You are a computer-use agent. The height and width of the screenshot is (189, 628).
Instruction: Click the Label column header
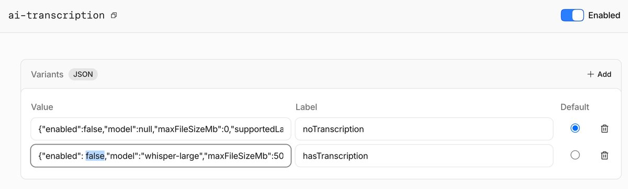point(306,107)
